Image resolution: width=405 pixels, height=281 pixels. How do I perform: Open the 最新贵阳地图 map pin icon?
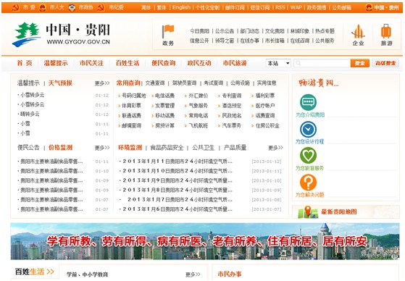tap(308, 212)
